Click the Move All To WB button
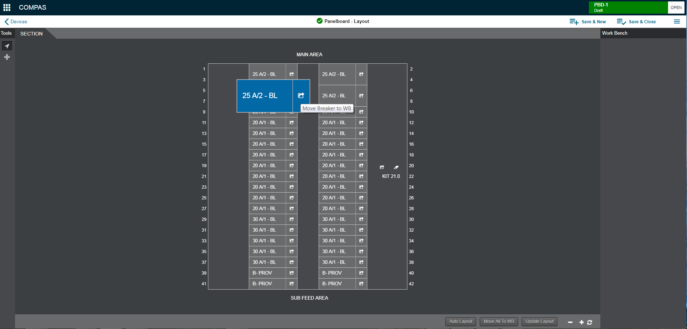This screenshot has width=687, height=329. pyautogui.click(x=498, y=321)
